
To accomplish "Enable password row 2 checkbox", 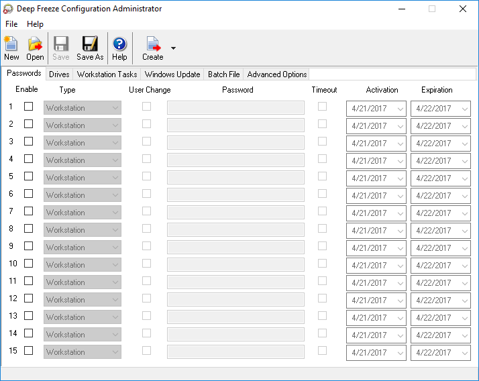I will point(28,123).
